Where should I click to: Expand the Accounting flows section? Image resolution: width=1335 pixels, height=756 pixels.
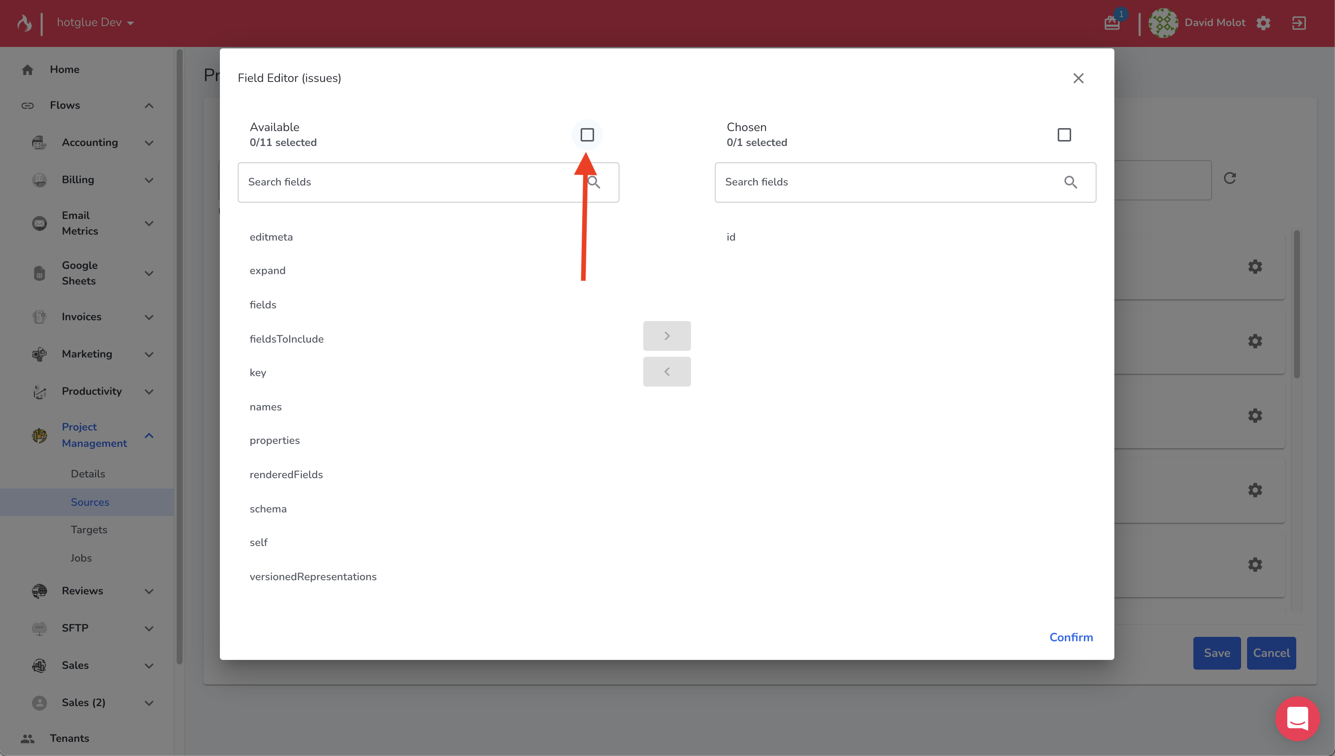[149, 143]
